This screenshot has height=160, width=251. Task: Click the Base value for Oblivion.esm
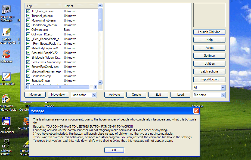67,30
